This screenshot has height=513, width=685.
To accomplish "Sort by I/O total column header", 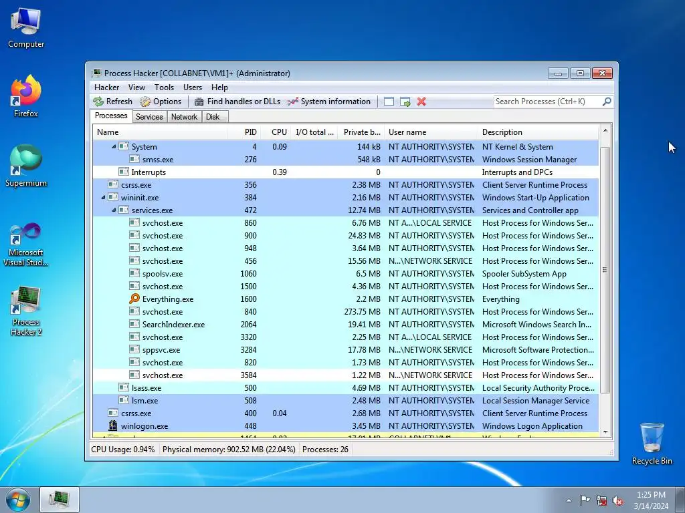I will pos(314,132).
